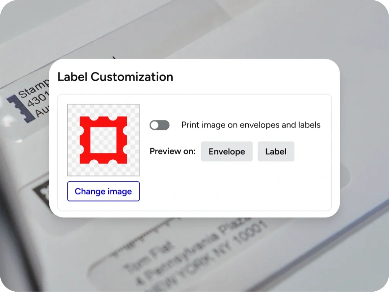Click the Change image button
Viewport: 389px width, 292px height.
pos(103,191)
